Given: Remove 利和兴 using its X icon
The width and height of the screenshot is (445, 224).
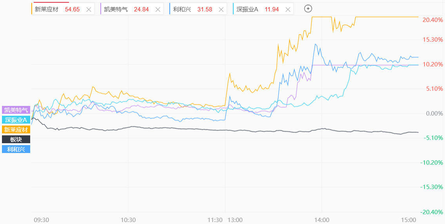Looking at the screenshot, I should [x=221, y=9].
